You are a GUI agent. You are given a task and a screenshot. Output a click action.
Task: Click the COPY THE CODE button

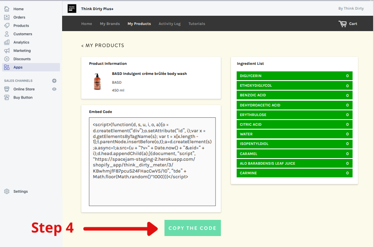tap(192, 228)
